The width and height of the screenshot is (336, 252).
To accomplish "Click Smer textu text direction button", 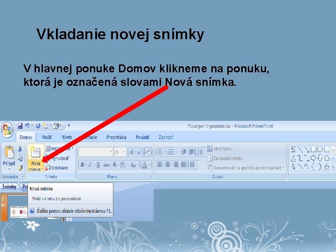I will point(221,148).
